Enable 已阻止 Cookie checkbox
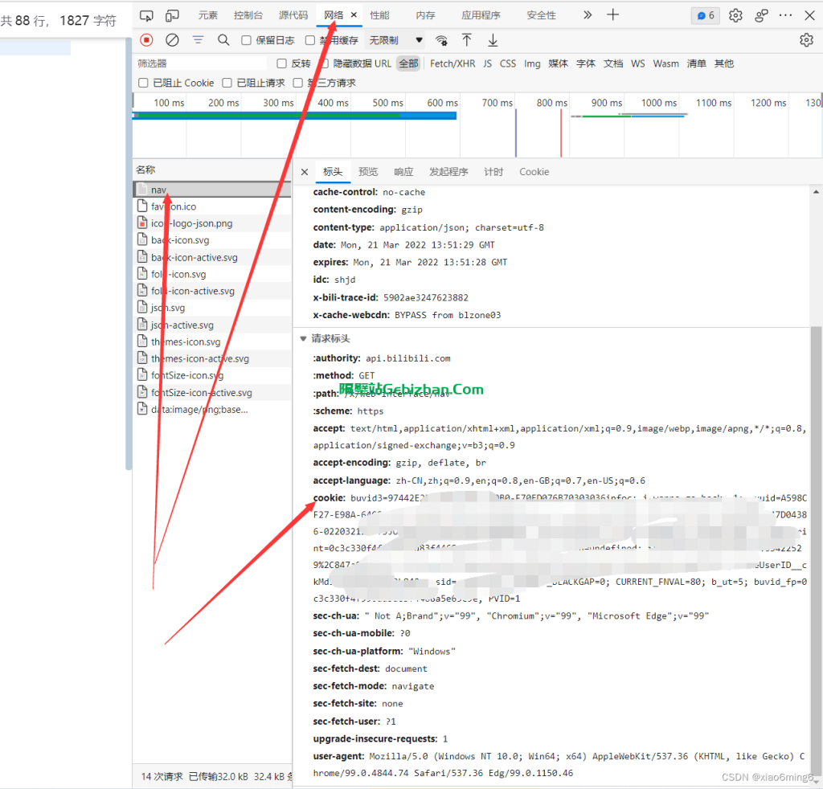Image resolution: width=823 pixels, height=789 pixels. [143, 83]
